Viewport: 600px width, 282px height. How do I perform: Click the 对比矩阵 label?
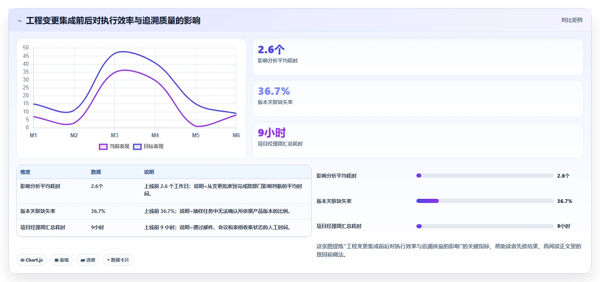tap(572, 20)
